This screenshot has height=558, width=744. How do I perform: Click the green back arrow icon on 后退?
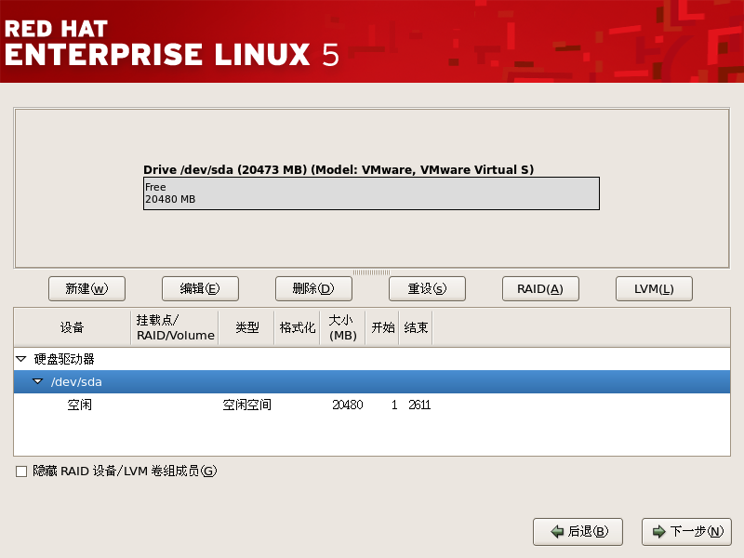point(557,532)
